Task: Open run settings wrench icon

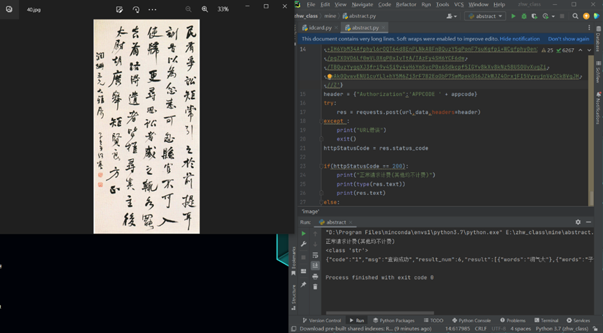Action: [x=303, y=244]
